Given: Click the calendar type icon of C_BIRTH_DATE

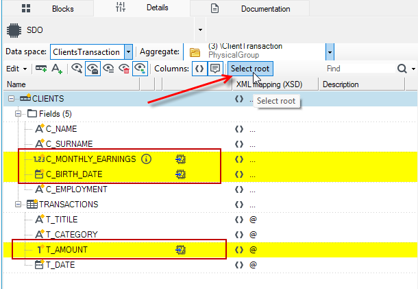Looking at the screenshot, I should 39,174.
